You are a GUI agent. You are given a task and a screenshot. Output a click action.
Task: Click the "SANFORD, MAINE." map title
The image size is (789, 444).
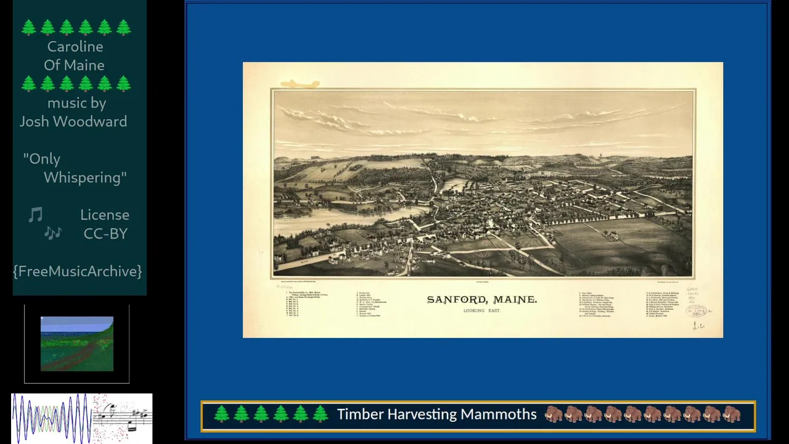(482, 300)
